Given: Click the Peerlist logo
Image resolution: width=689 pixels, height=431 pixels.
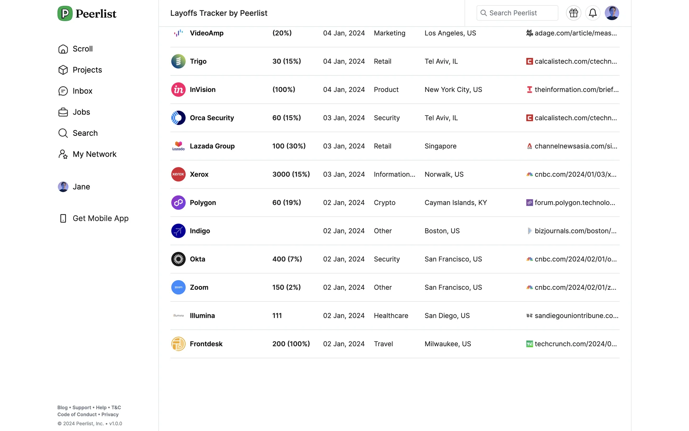Looking at the screenshot, I should point(87,14).
